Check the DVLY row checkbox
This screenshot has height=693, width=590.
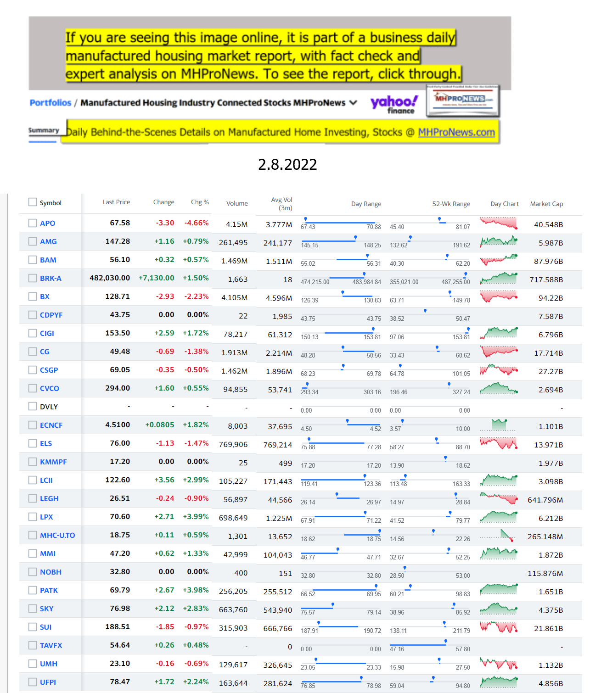(33, 406)
